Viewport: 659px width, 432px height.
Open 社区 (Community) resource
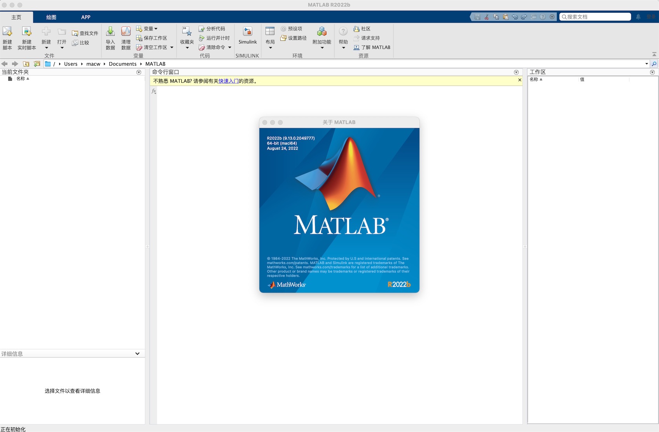pyautogui.click(x=362, y=29)
